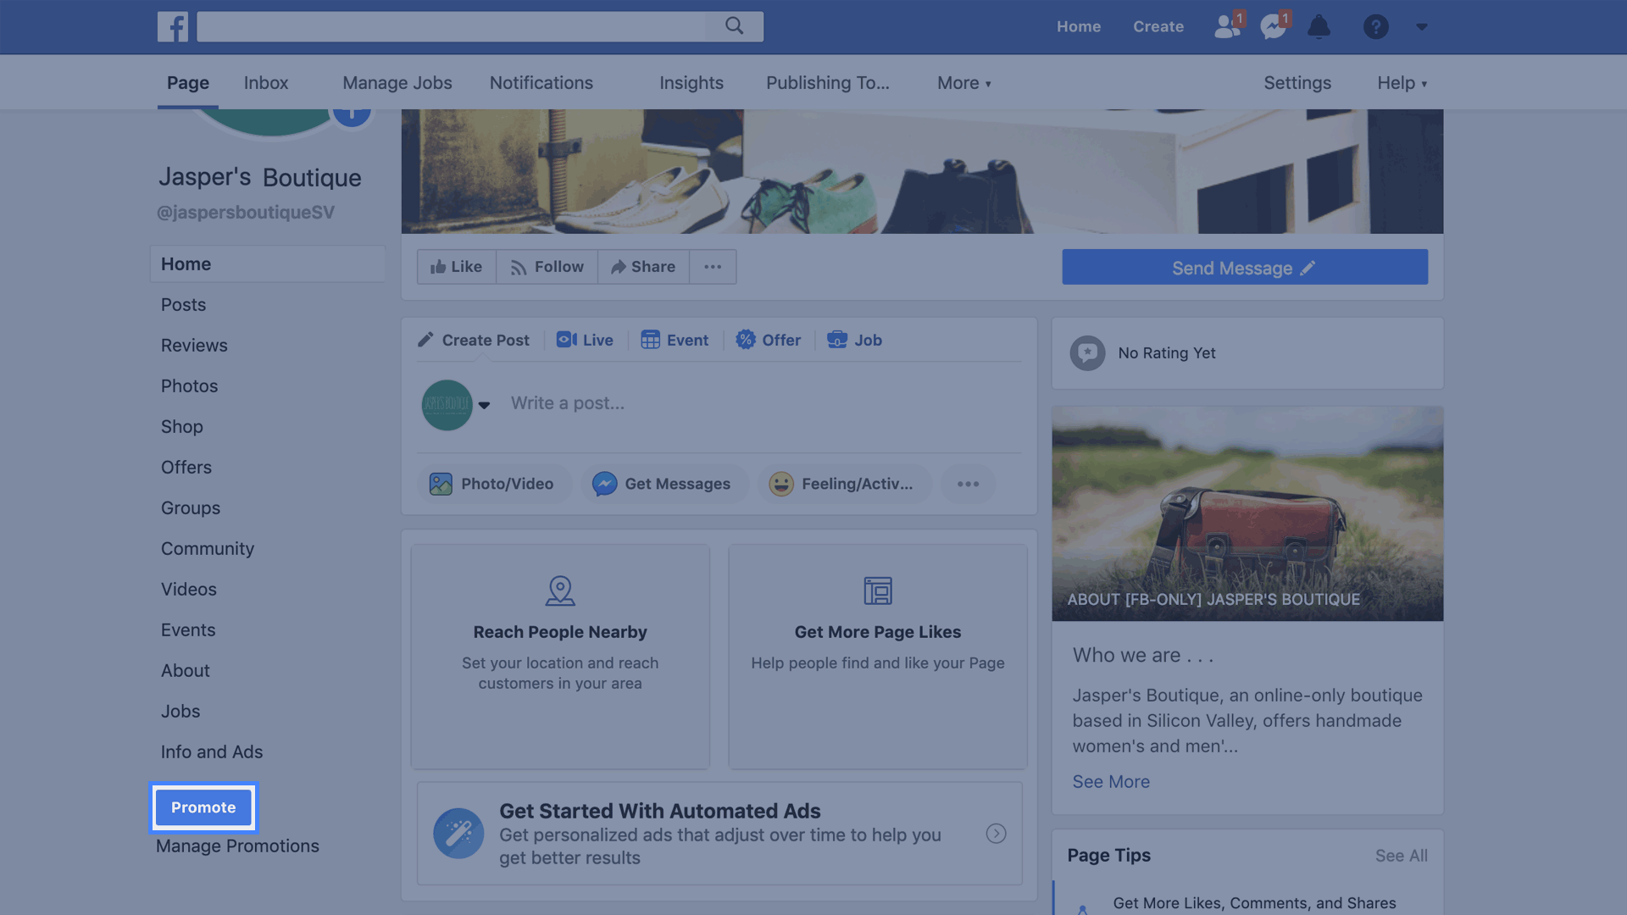1627x915 pixels.
Task: Click the Promote button
Action: [x=203, y=807]
